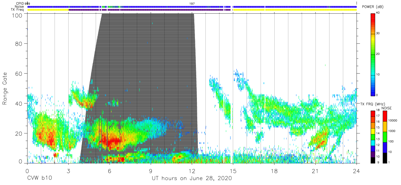Click the UT hours tick '6'
This screenshot has width=401, height=185.
[x=109, y=171]
